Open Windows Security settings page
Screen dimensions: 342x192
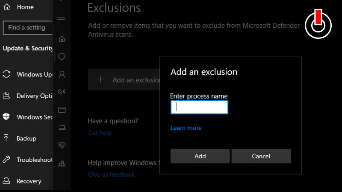pos(35,117)
